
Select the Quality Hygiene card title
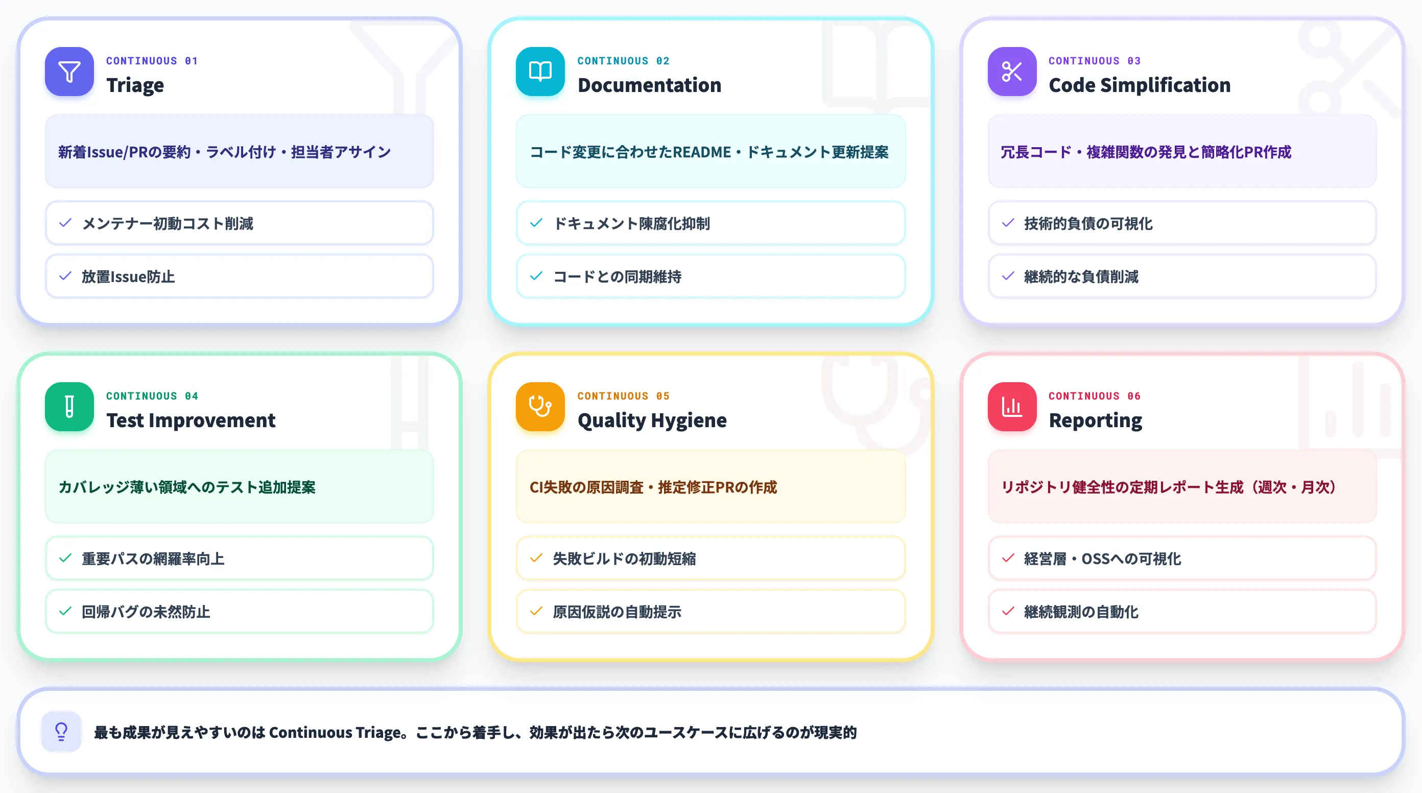click(652, 420)
